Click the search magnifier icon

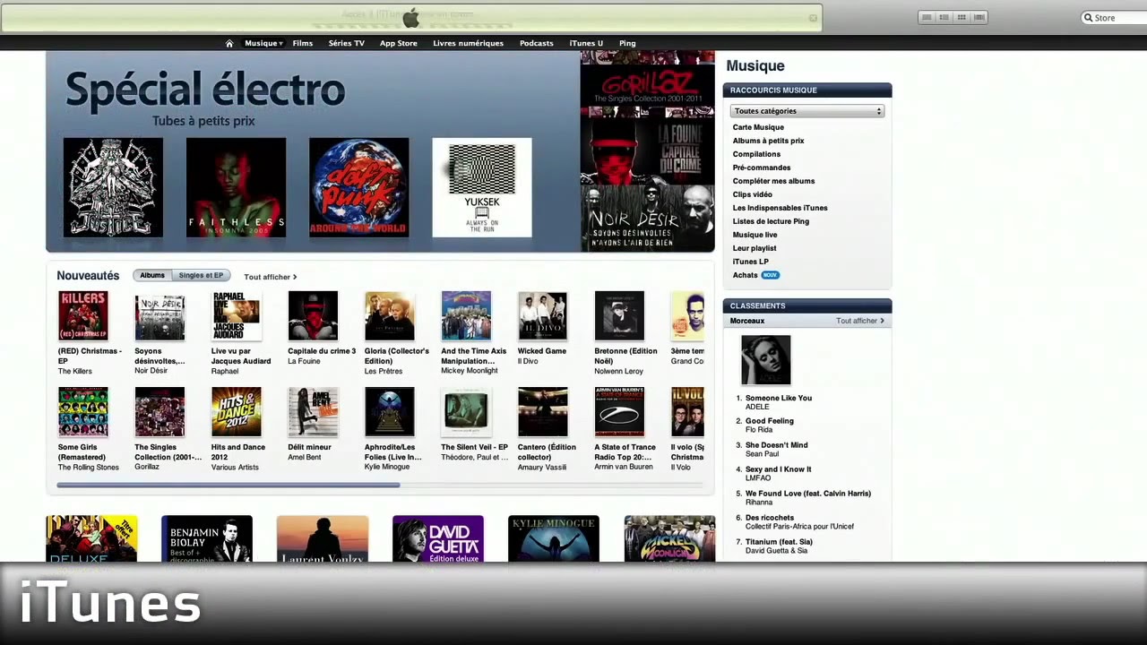click(x=1089, y=18)
